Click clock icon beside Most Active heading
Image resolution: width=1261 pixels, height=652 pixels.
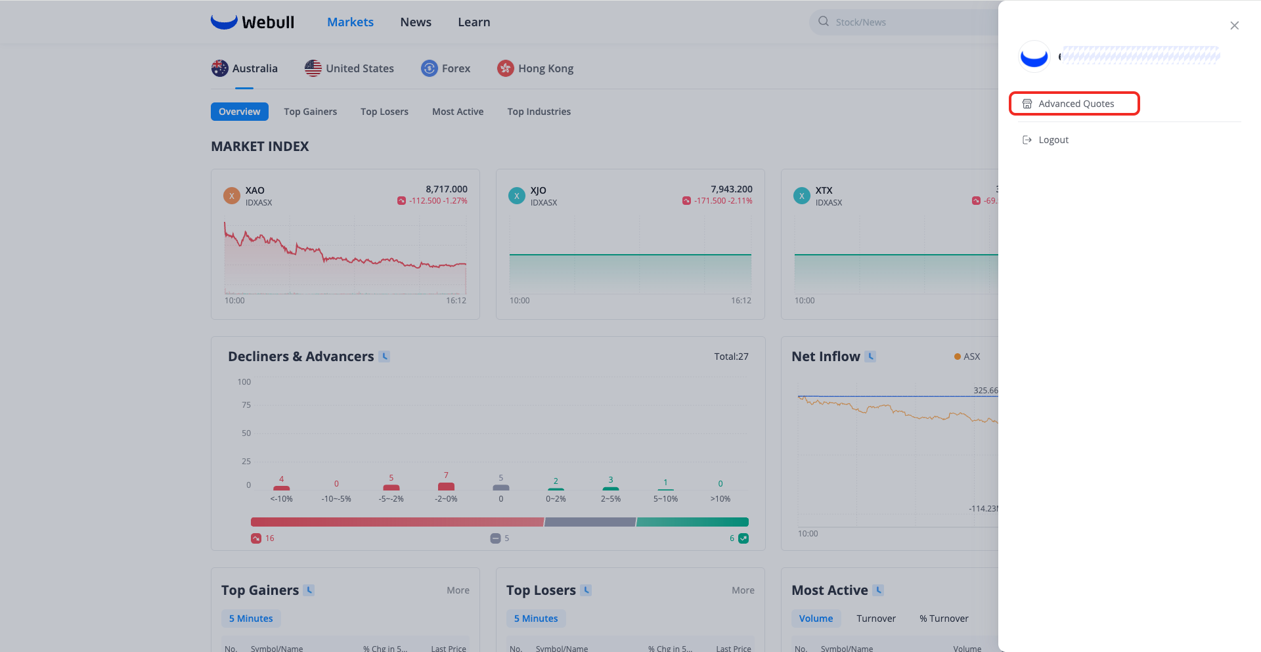pos(879,590)
